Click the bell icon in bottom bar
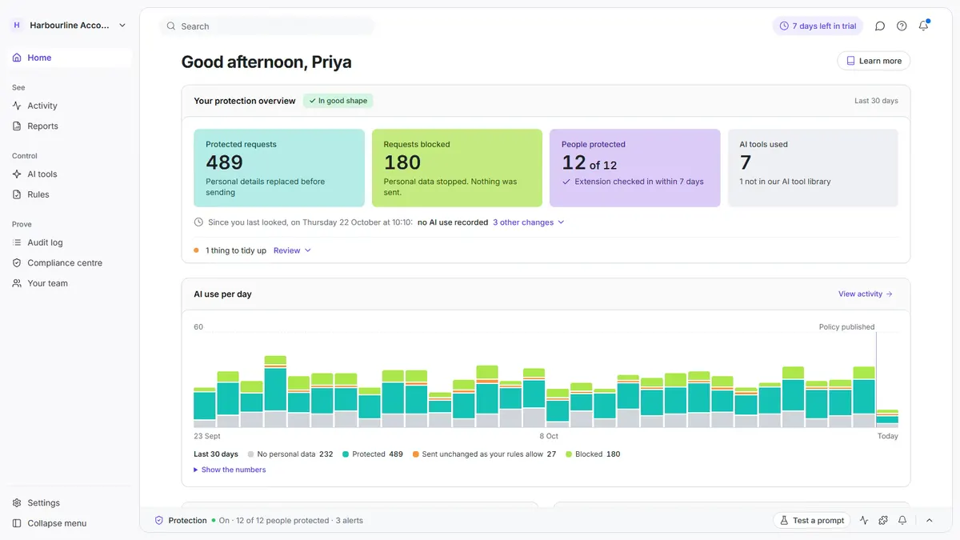 click(902, 520)
